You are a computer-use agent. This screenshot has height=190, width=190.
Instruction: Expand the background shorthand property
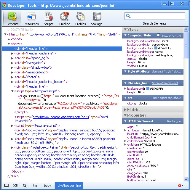tap(125, 88)
